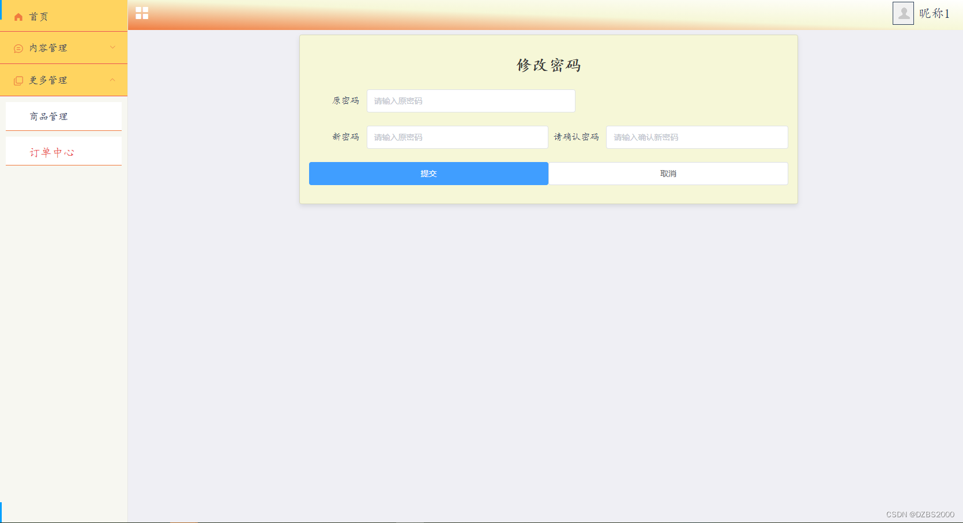This screenshot has width=963, height=523.
Task: Open the 内容管理 menu
Action: tap(63, 48)
